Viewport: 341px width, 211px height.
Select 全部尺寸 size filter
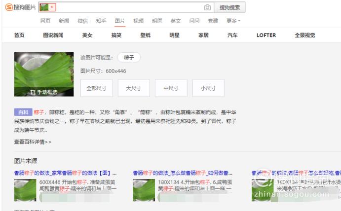point(97,88)
